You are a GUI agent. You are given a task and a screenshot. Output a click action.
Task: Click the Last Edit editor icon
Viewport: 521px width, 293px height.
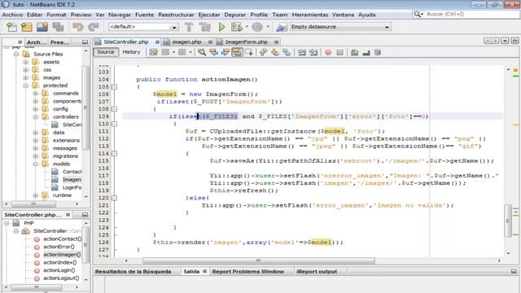[154, 52]
